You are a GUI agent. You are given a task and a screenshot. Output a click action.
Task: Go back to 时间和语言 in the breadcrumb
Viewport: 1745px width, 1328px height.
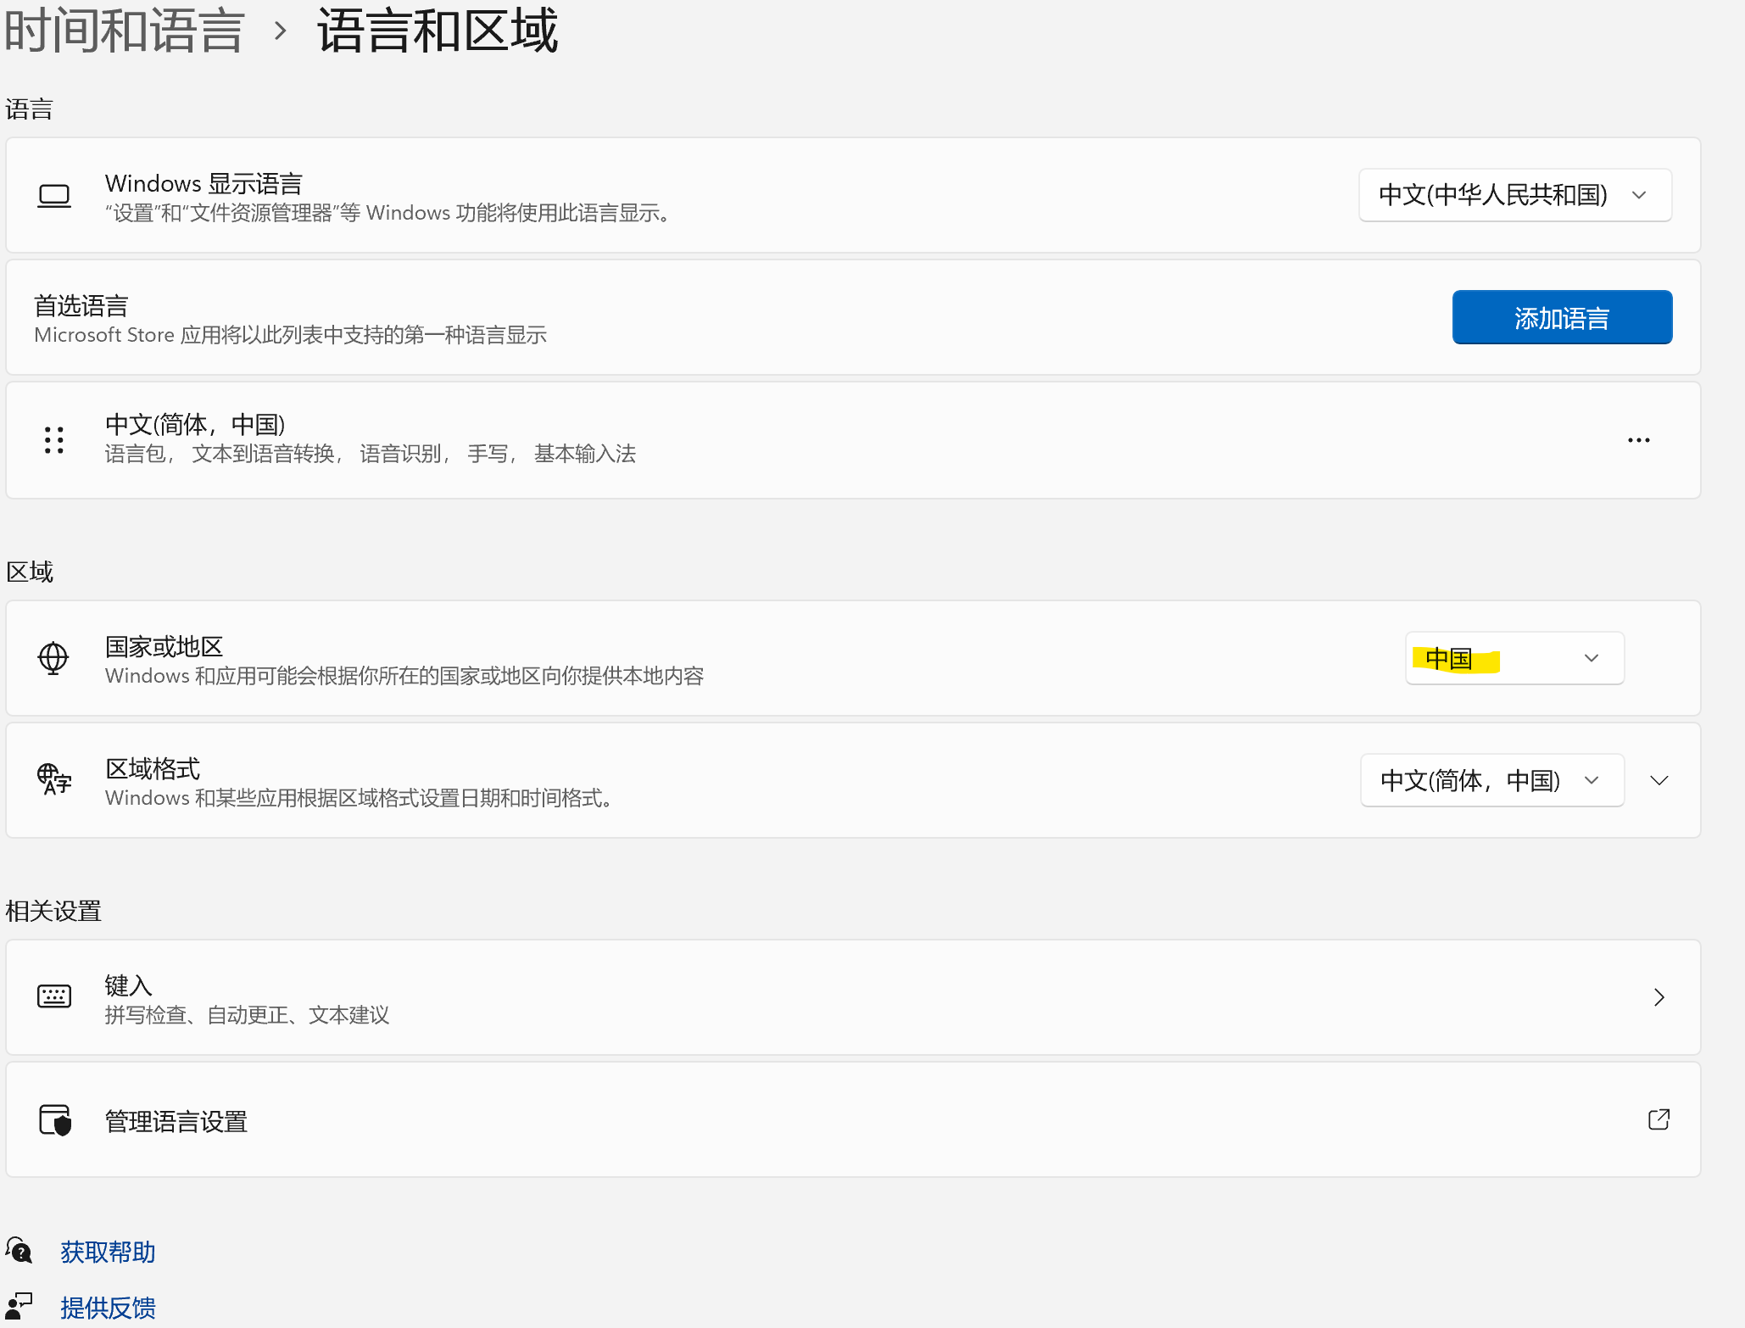125,31
